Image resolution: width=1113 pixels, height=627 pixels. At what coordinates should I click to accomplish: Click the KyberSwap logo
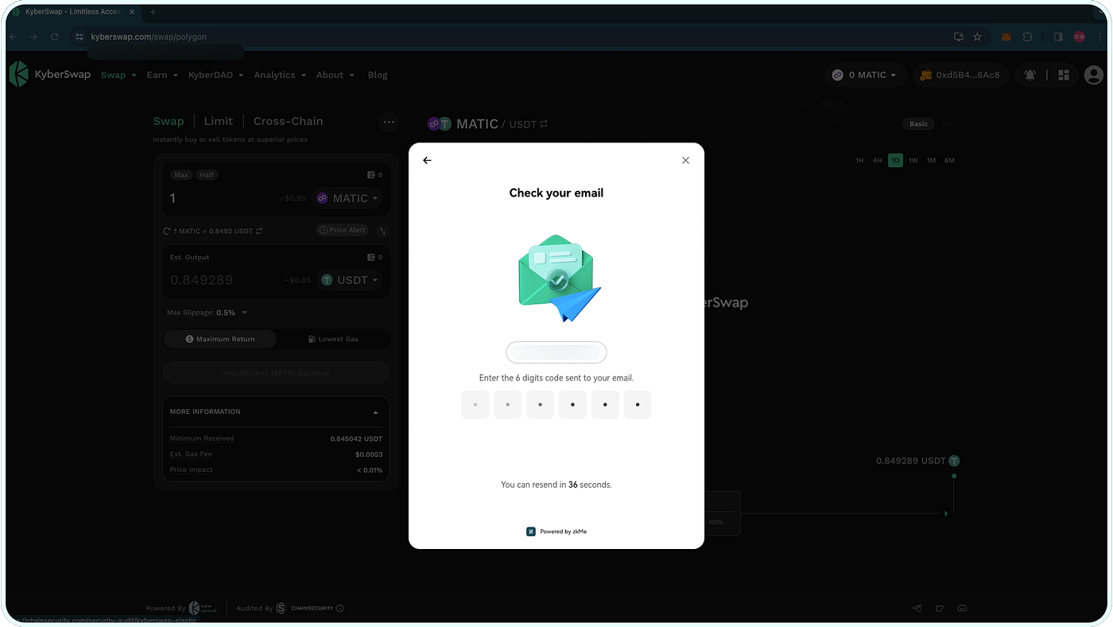(17, 74)
